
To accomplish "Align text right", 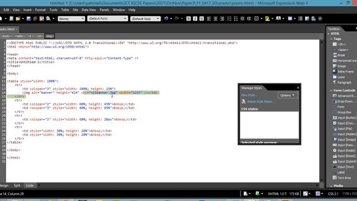I will [x=222, y=18].
